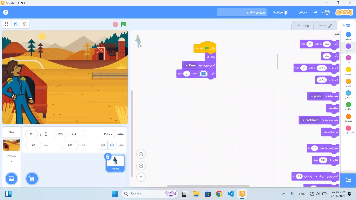Enter full screen stage mode
Screen dimensions: 356x200
[7, 24]
